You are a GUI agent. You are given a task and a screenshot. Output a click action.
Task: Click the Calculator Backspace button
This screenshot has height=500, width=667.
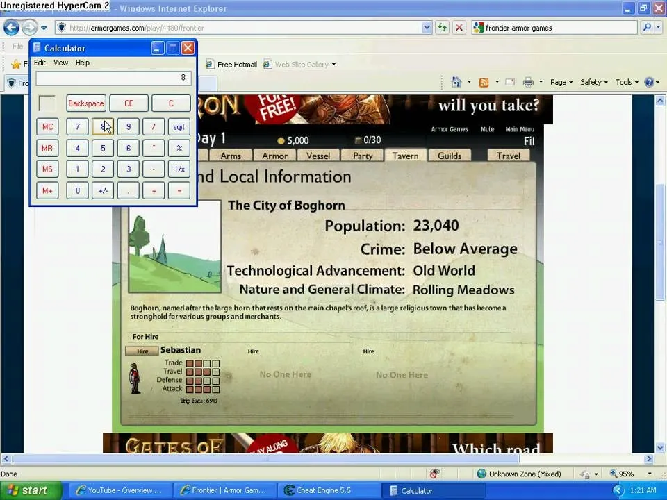86,103
